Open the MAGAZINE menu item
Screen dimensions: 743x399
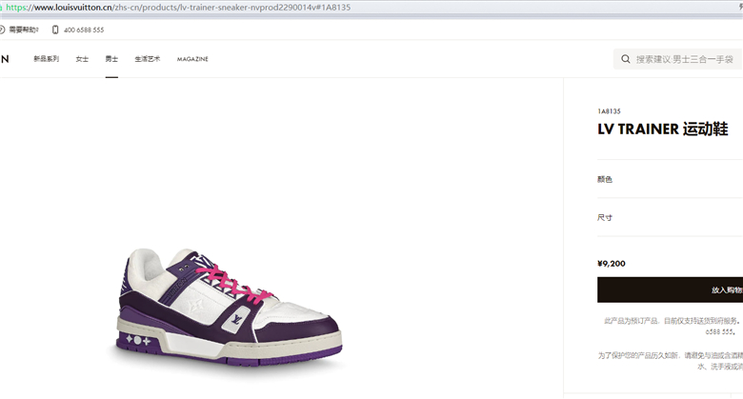click(192, 59)
